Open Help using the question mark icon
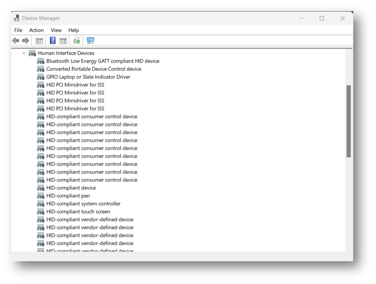The width and height of the screenshot is (376, 284). tap(52, 40)
